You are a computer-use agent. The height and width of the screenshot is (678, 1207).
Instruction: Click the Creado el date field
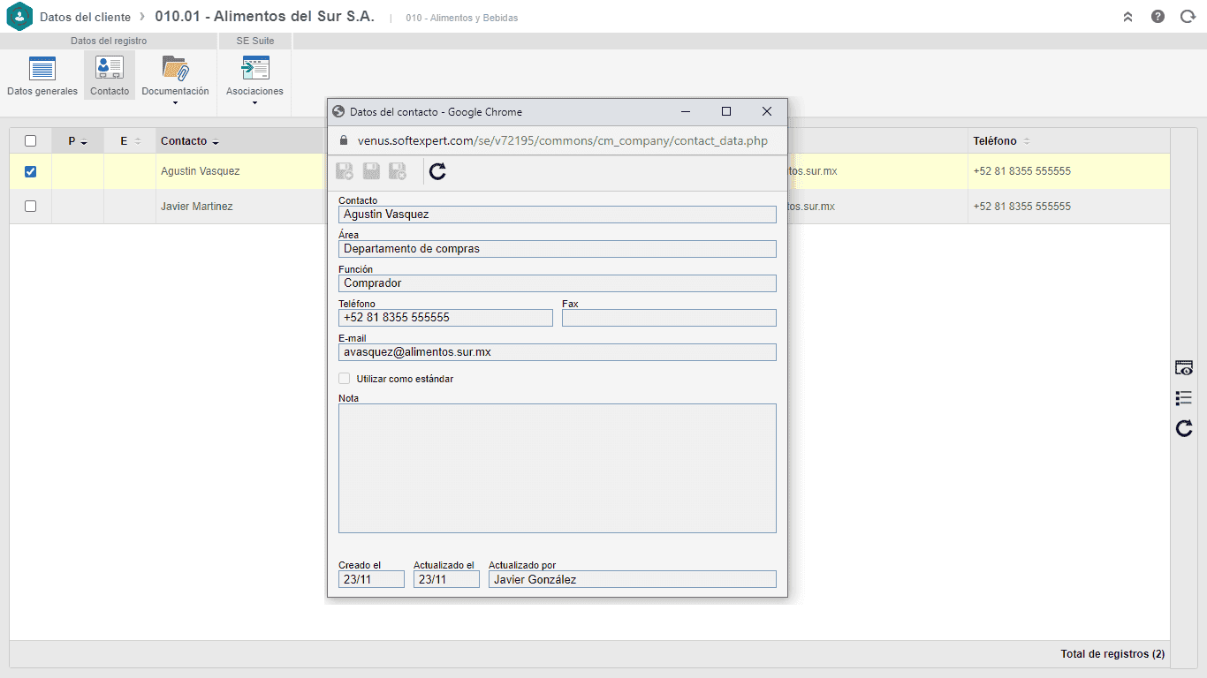click(371, 579)
